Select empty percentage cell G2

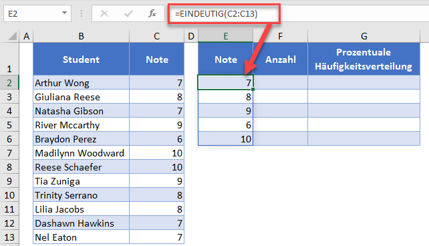coord(364,82)
